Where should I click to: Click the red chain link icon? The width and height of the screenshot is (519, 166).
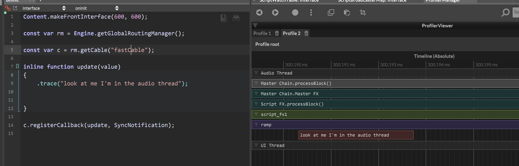[x=8, y=8]
